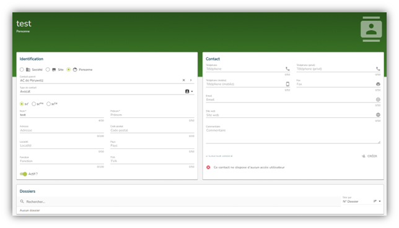
Task: Open the N° Dossier sort dropdown
Action: (362, 201)
